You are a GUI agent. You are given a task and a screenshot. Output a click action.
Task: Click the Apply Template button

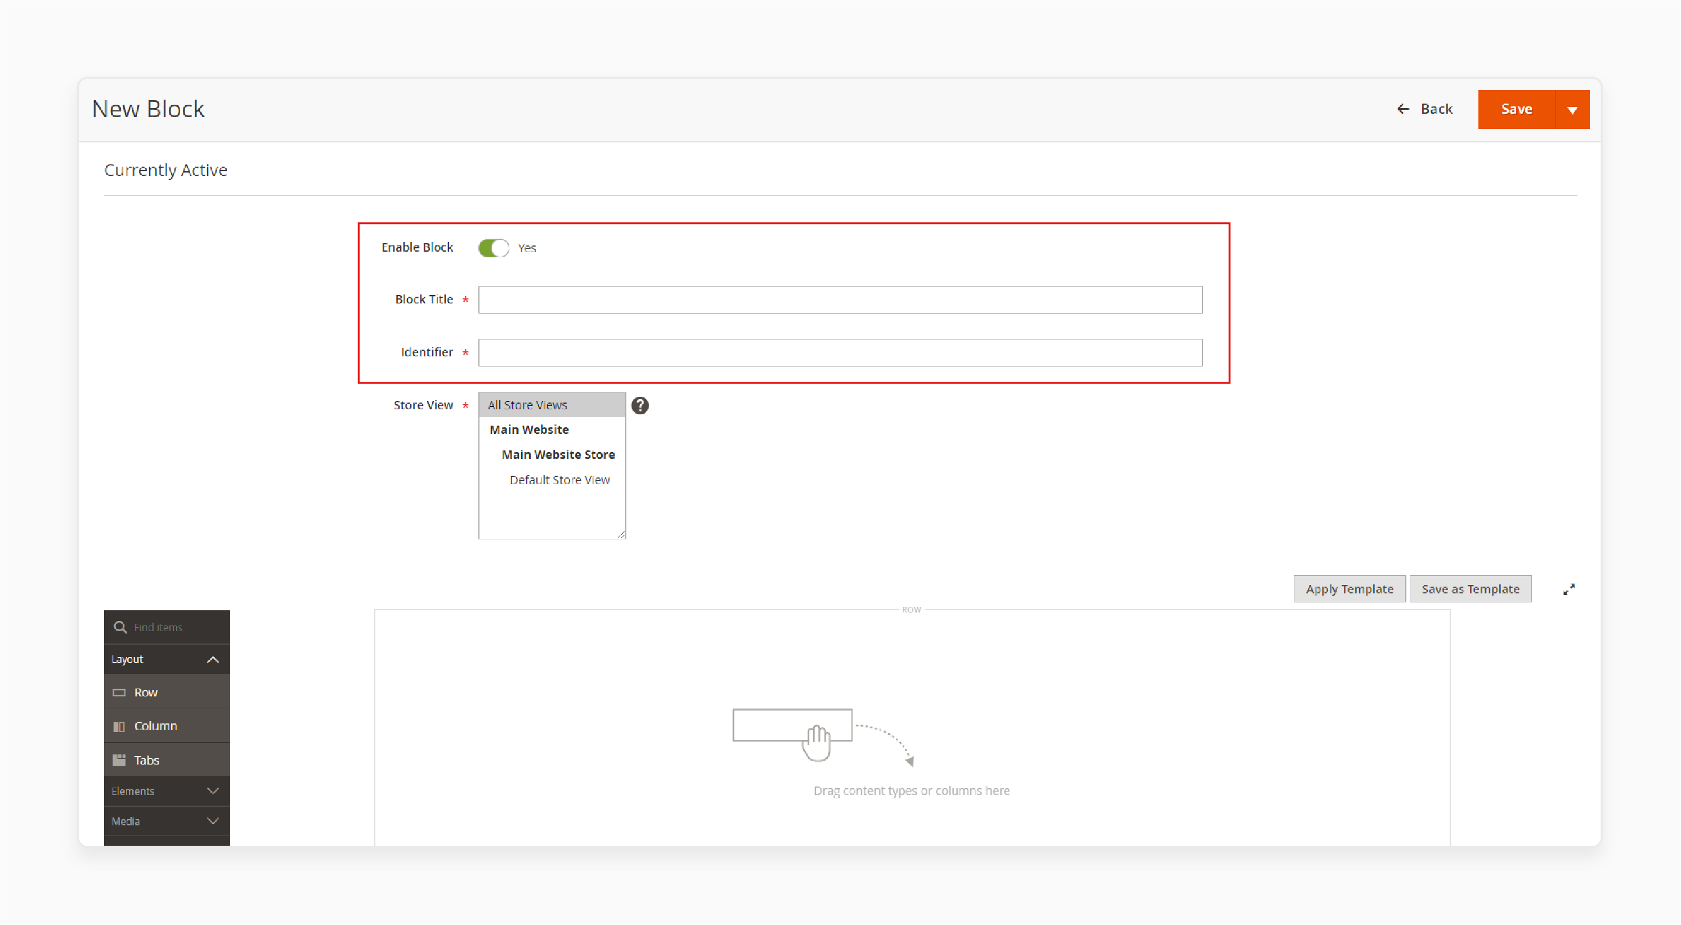tap(1349, 589)
